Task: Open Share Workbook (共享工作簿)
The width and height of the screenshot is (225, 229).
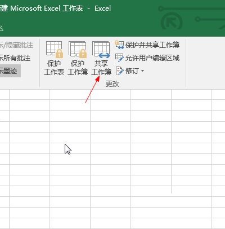Action: click(x=101, y=58)
